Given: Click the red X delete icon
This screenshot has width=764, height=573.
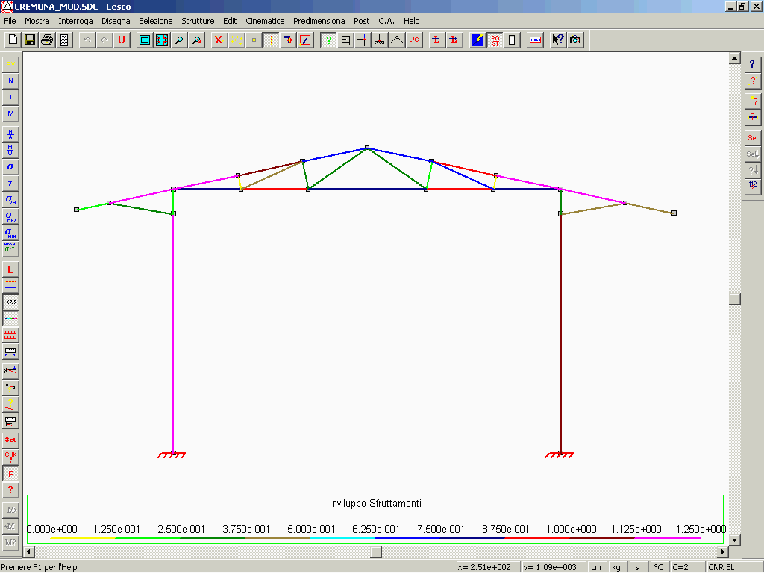Looking at the screenshot, I should coord(219,40).
